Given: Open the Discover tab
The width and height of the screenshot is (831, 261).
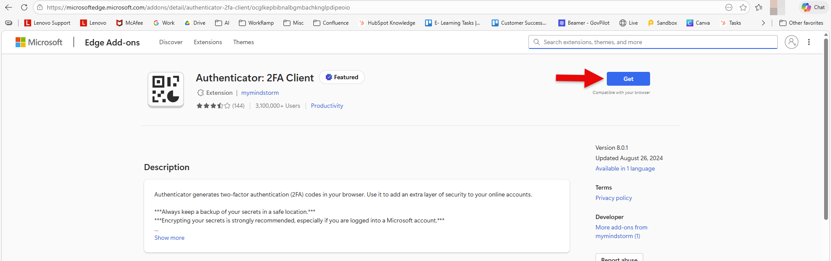Looking at the screenshot, I should click(171, 42).
